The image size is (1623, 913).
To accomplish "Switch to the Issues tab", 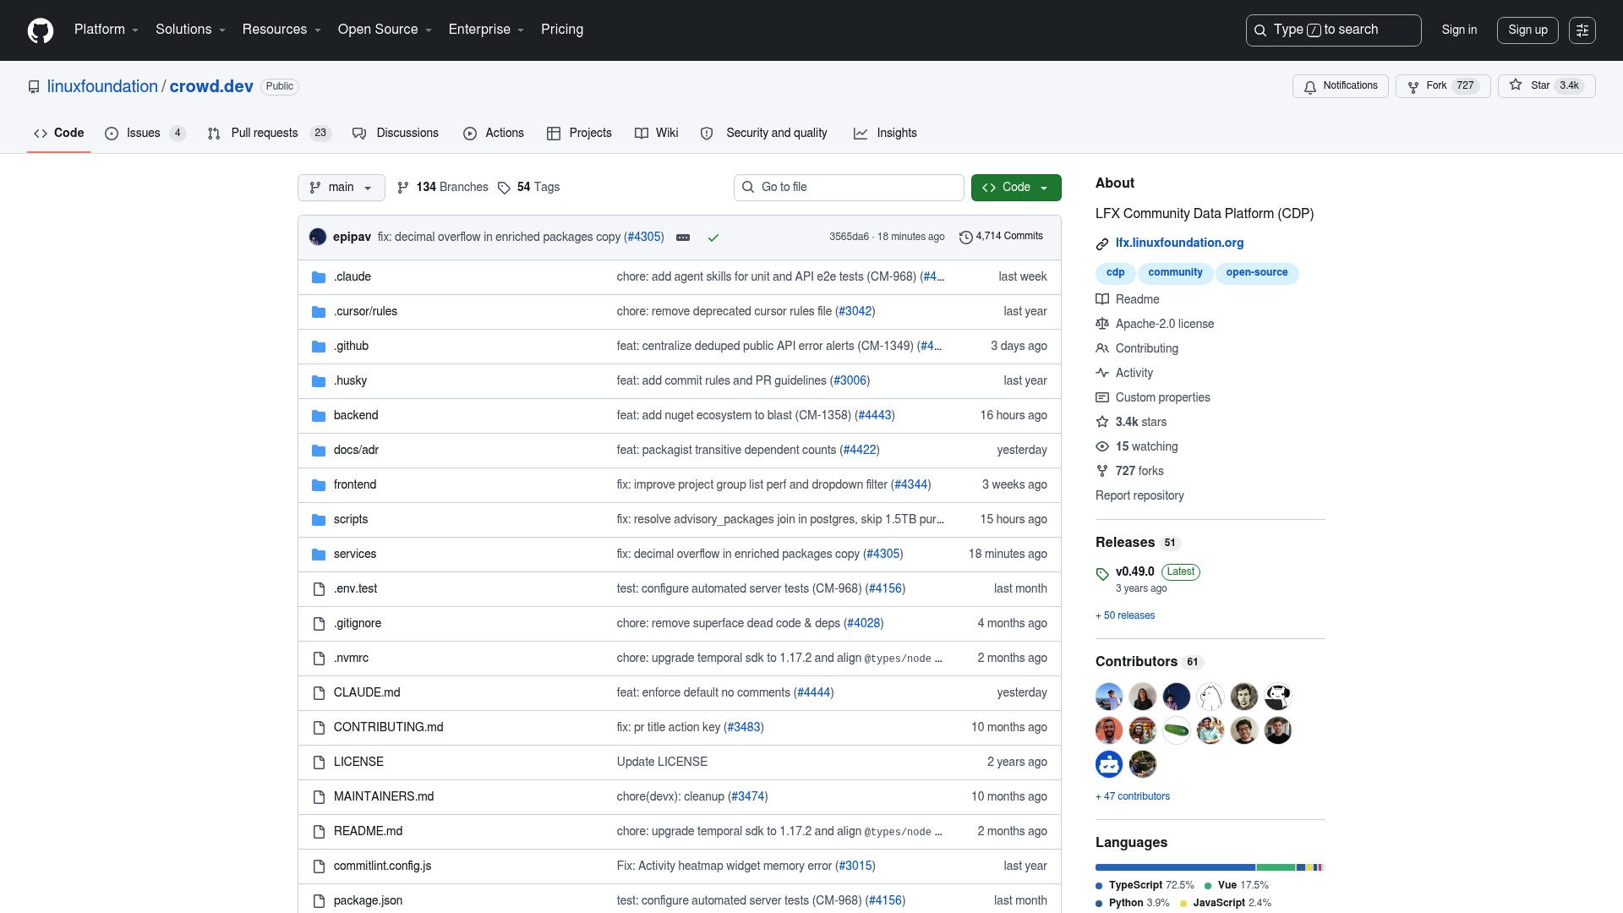I will point(145,134).
